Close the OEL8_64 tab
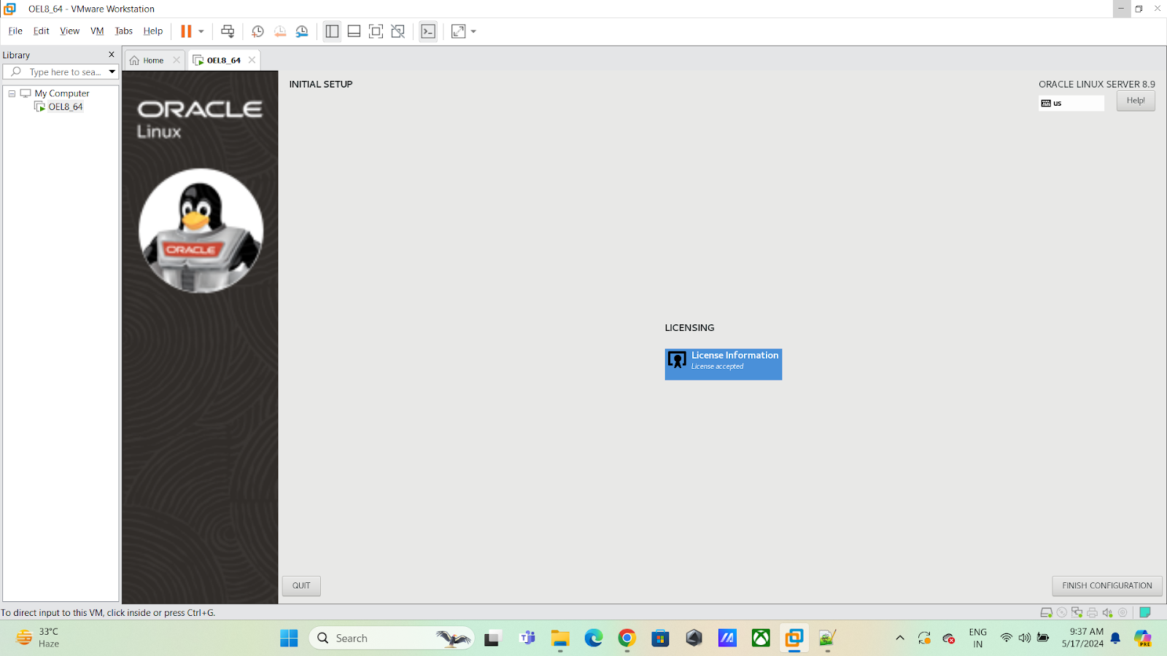The width and height of the screenshot is (1167, 656). pos(252,60)
